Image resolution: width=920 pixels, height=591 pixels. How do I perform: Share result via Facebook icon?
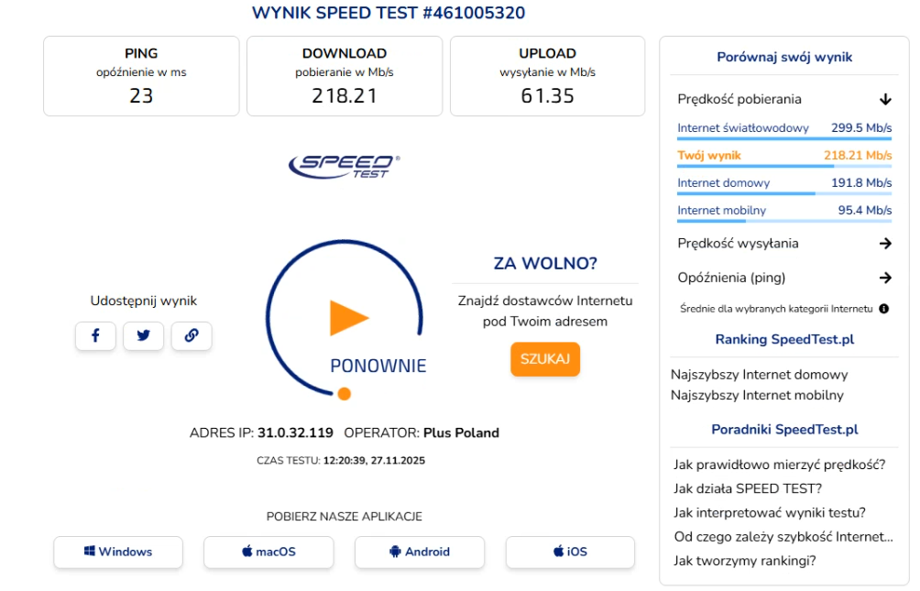tap(95, 335)
